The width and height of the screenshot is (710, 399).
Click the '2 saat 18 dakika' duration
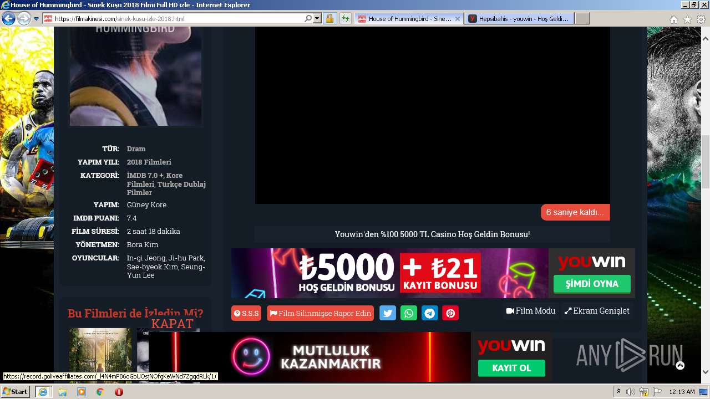(x=153, y=231)
